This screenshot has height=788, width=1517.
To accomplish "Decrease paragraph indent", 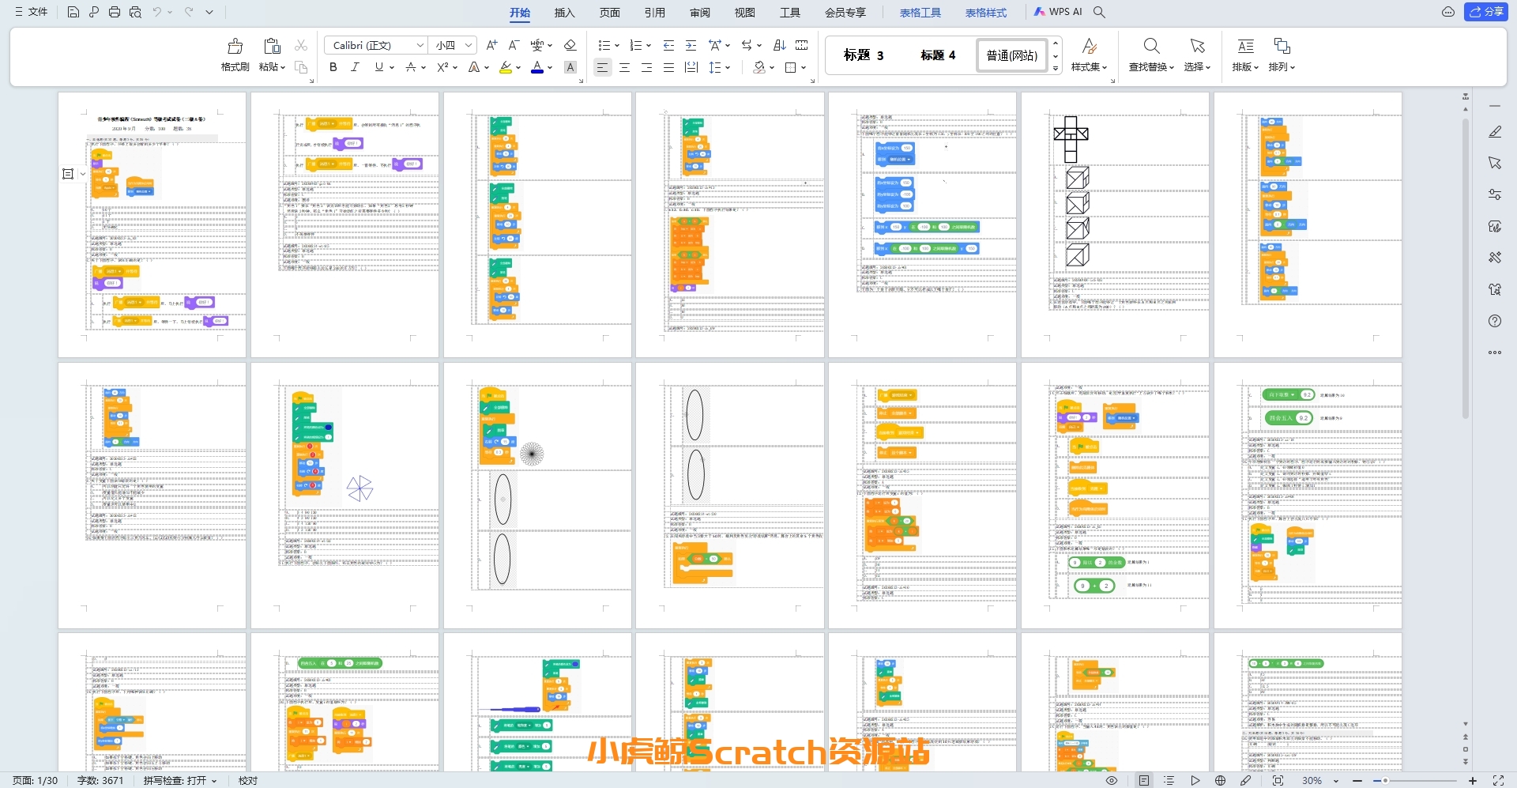I will 669,45.
